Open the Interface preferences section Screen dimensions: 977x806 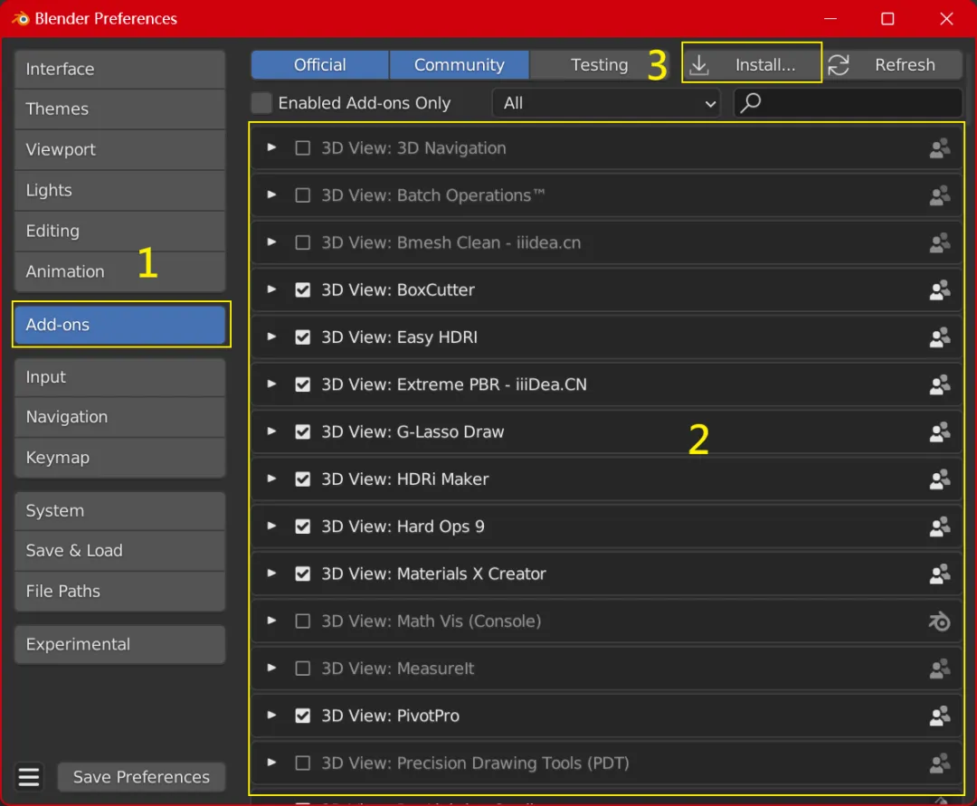tap(119, 69)
